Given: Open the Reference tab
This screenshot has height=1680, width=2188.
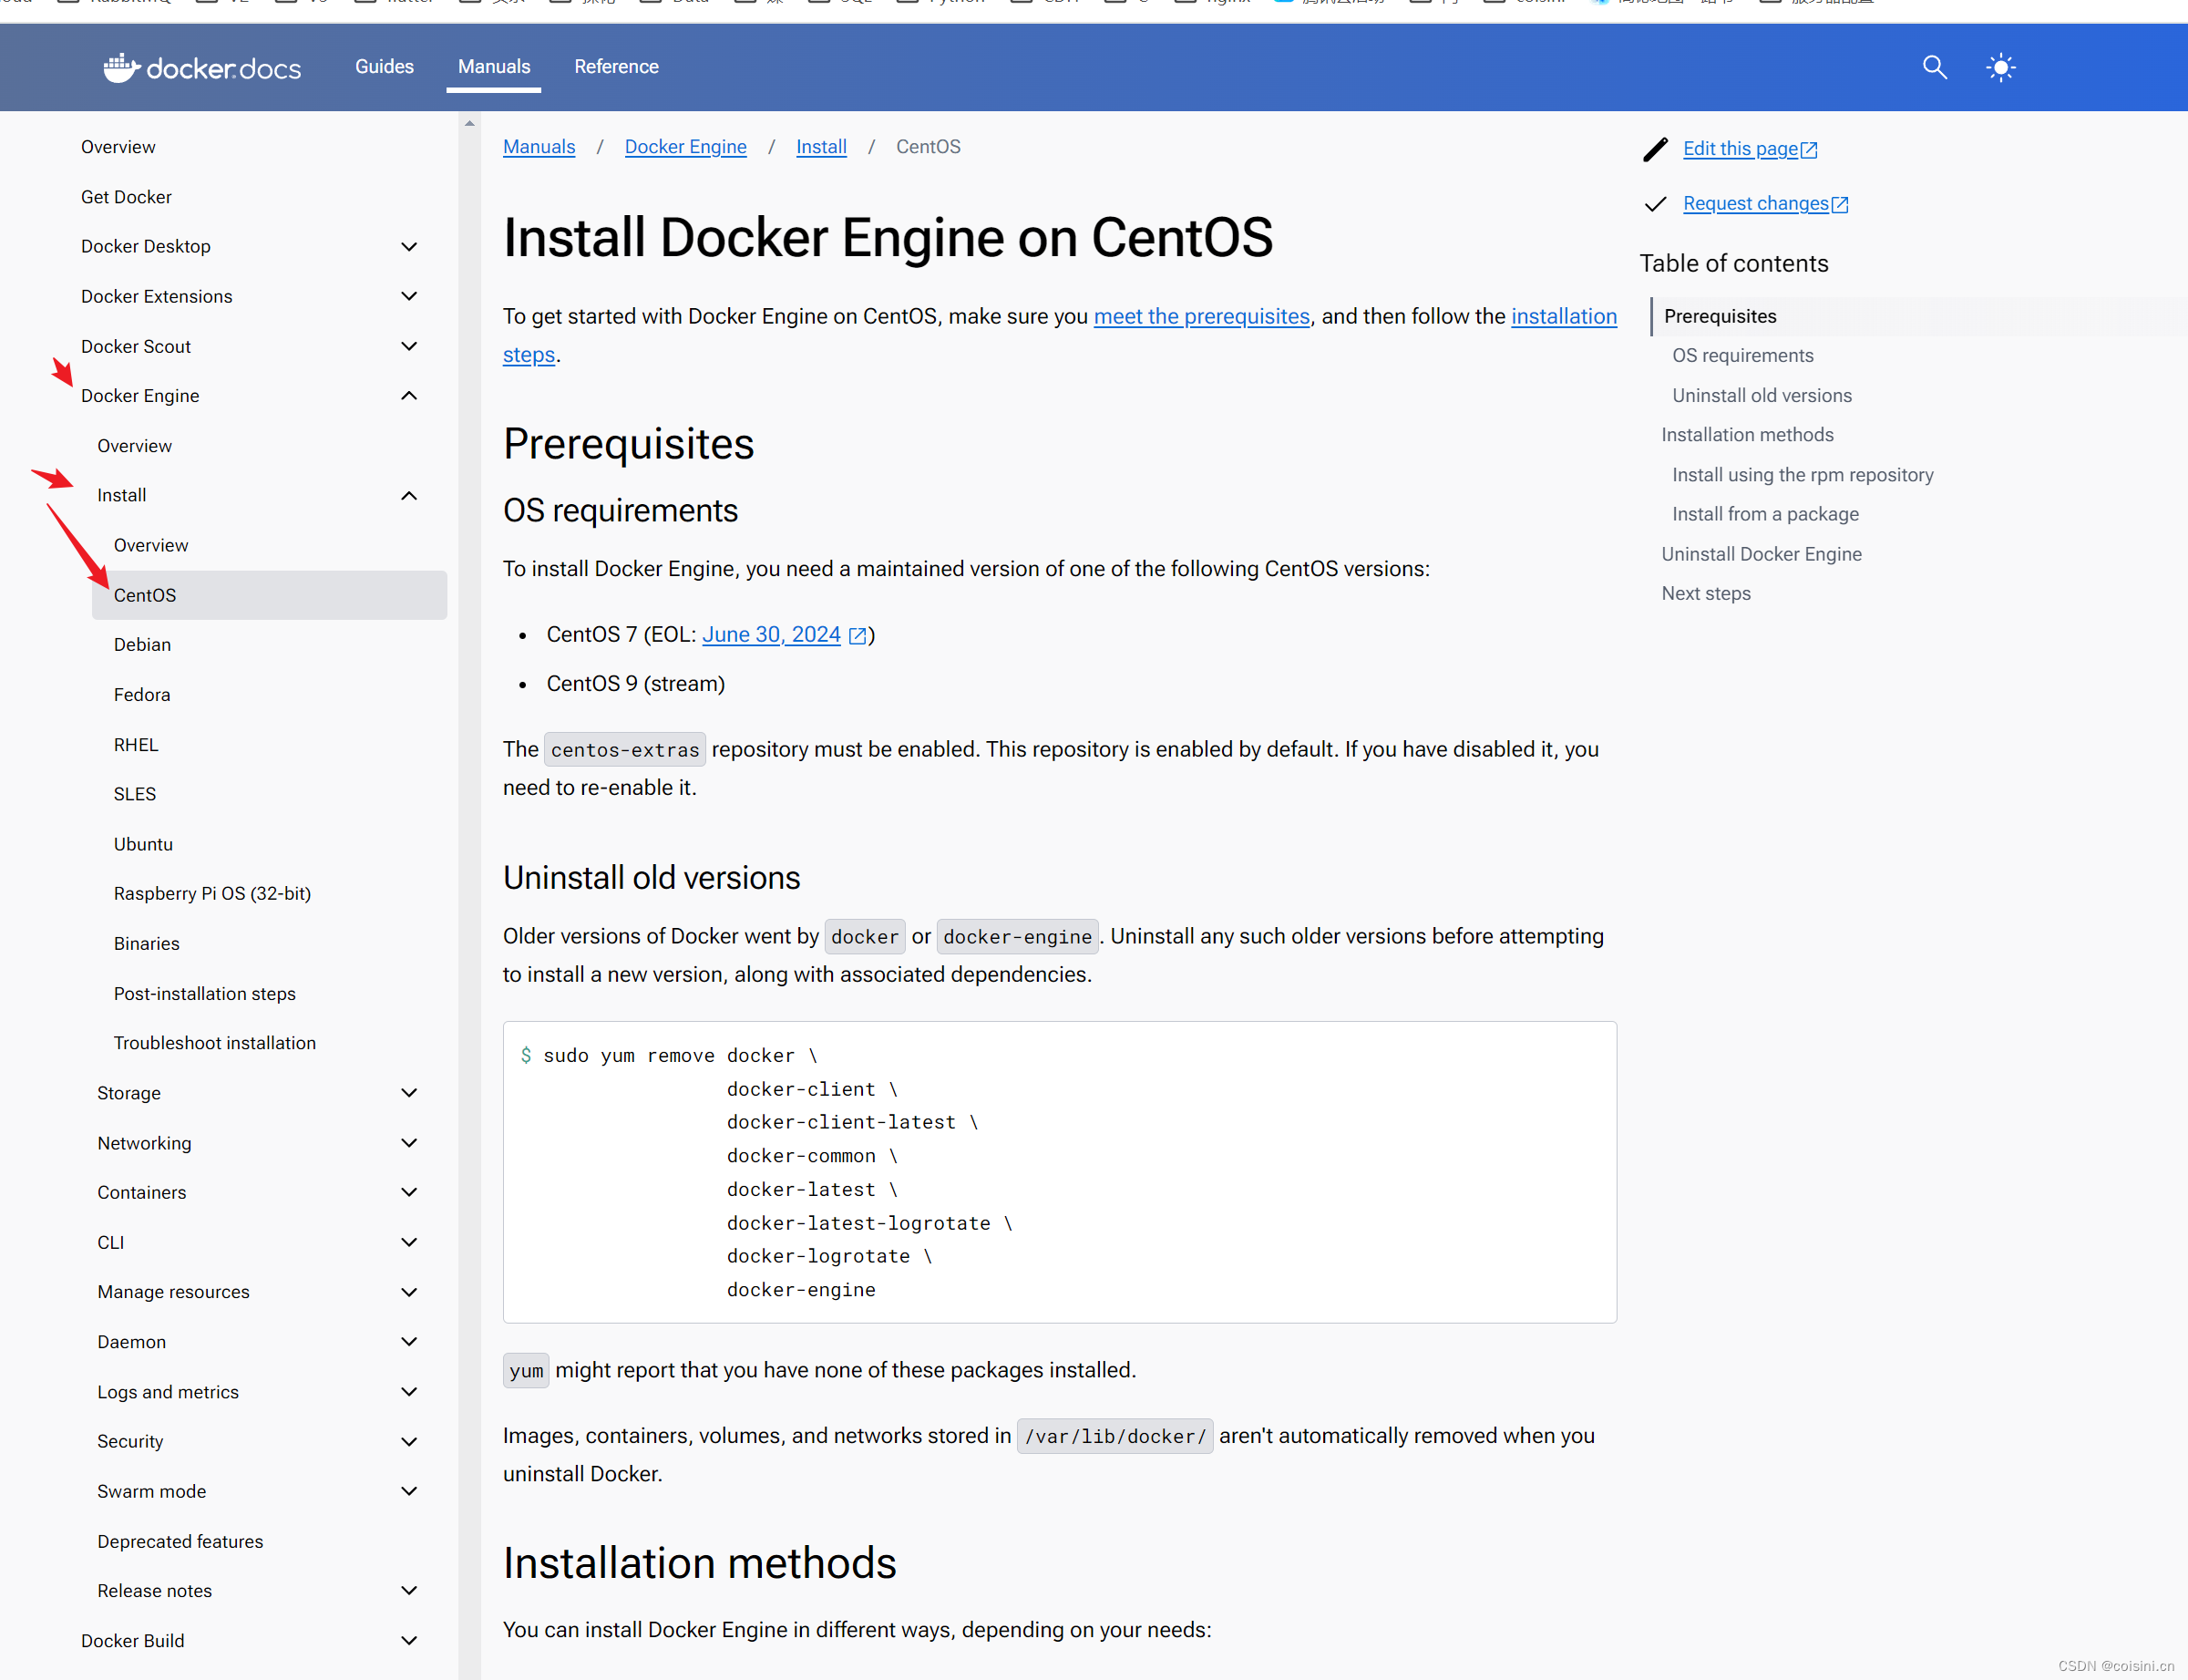Looking at the screenshot, I should (616, 67).
